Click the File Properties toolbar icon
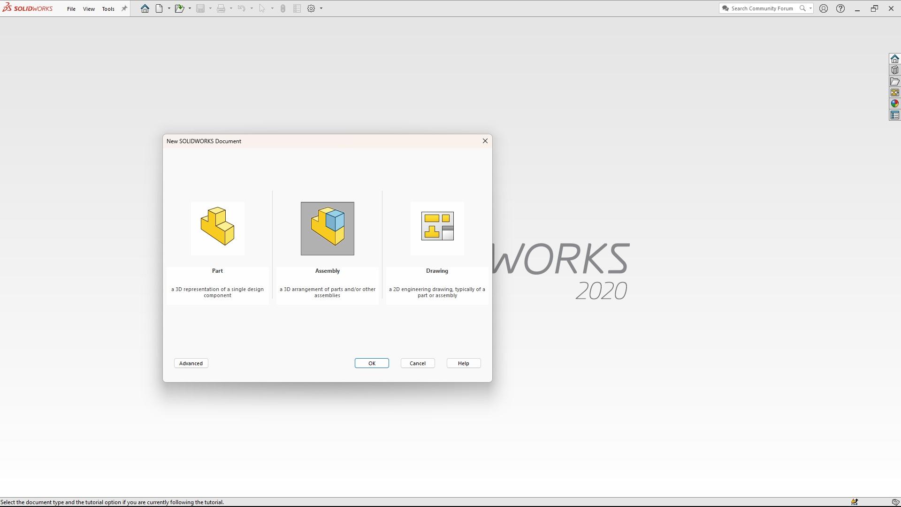The image size is (901, 507). [x=297, y=8]
